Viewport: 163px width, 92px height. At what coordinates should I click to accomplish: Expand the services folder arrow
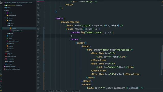click(x=6, y=36)
